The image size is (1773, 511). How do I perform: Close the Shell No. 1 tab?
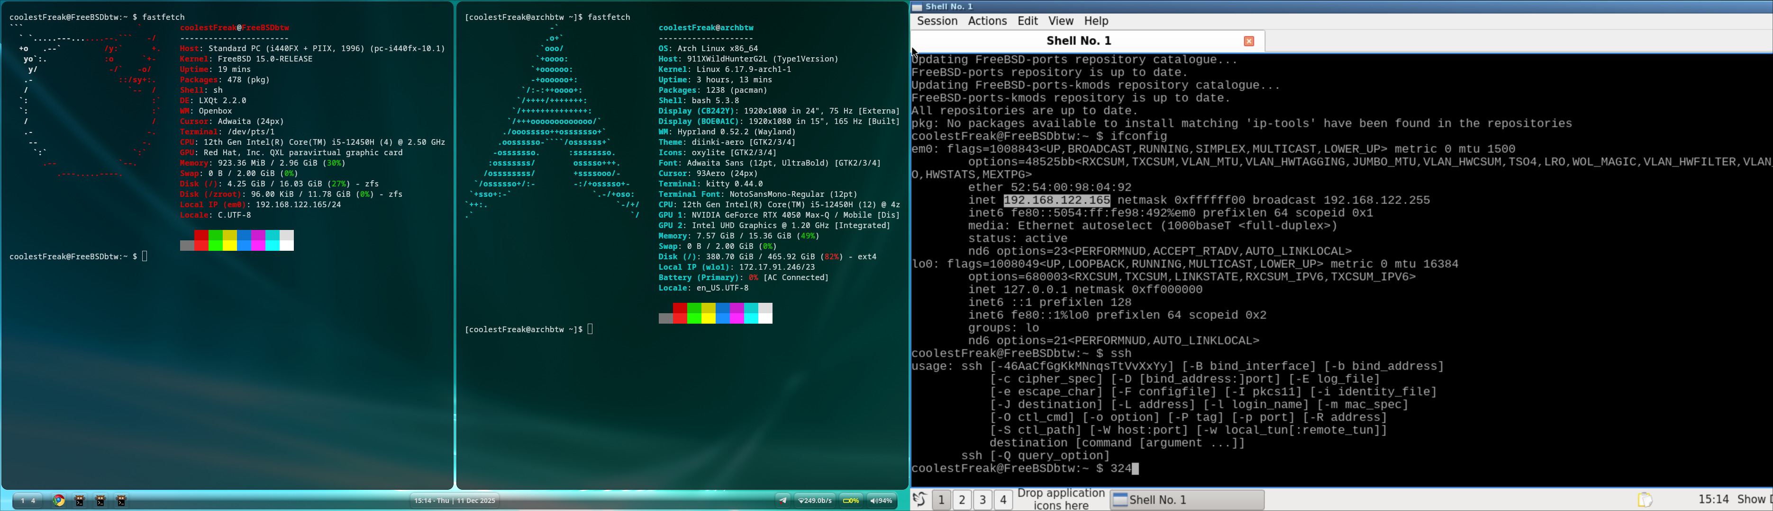pyautogui.click(x=1248, y=41)
